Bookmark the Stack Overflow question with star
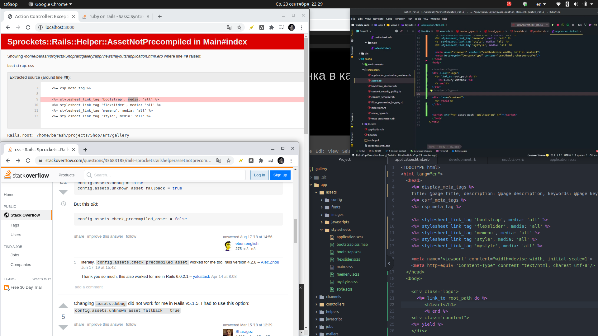The image size is (598, 336). point(229,161)
